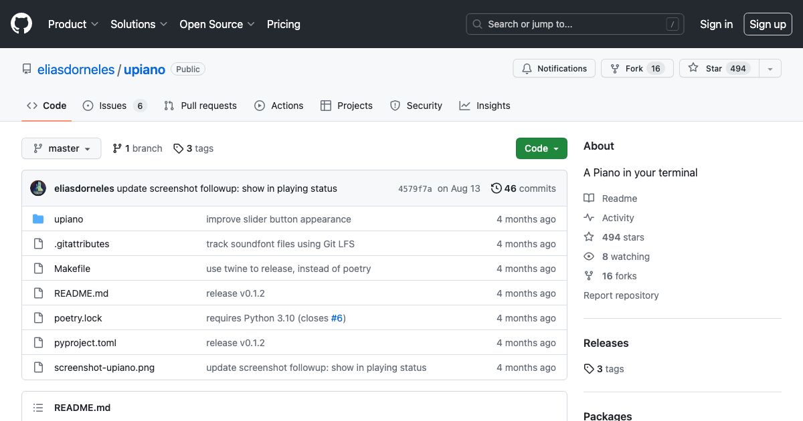Open the Solutions menu
803x421 pixels.
pos(138,24)
